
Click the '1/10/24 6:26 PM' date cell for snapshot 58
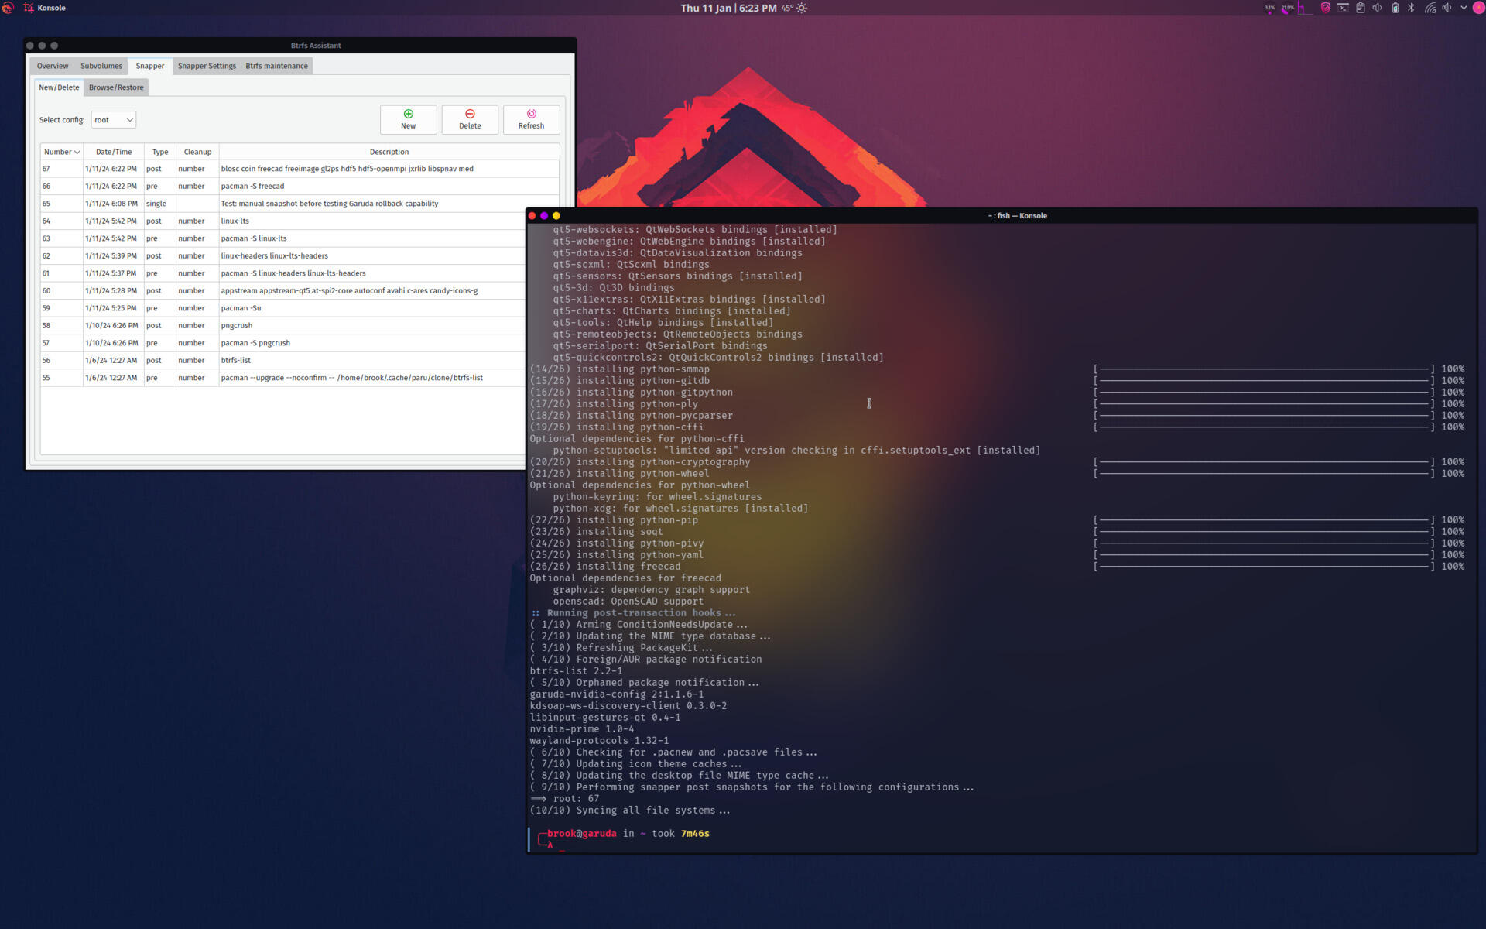coord(114,326)
